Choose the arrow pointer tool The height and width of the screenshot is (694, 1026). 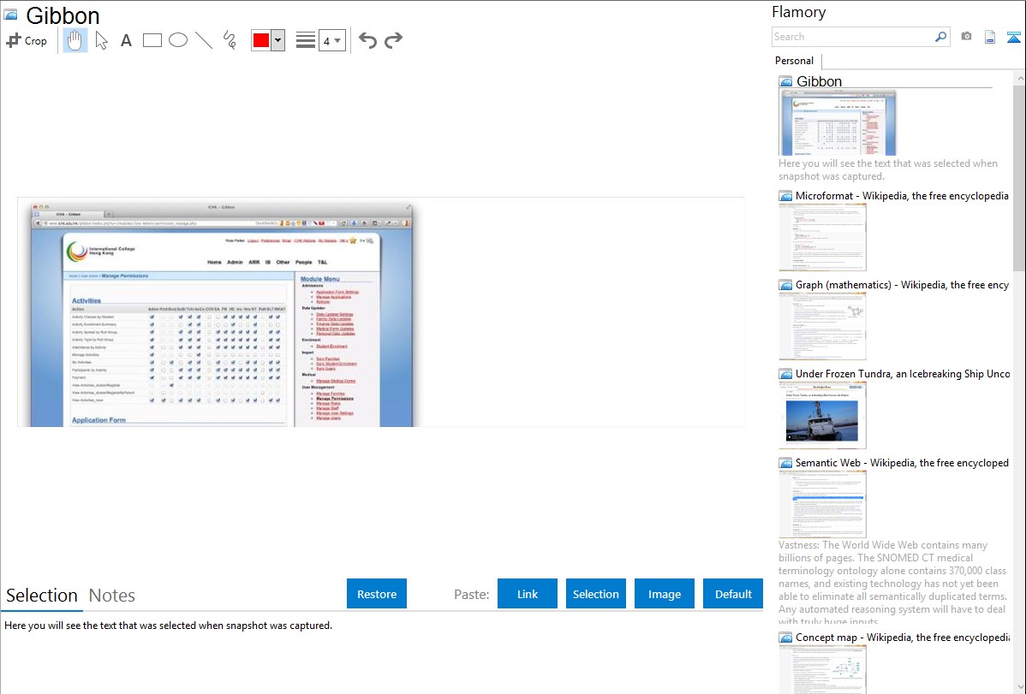(x=101, y=40)
